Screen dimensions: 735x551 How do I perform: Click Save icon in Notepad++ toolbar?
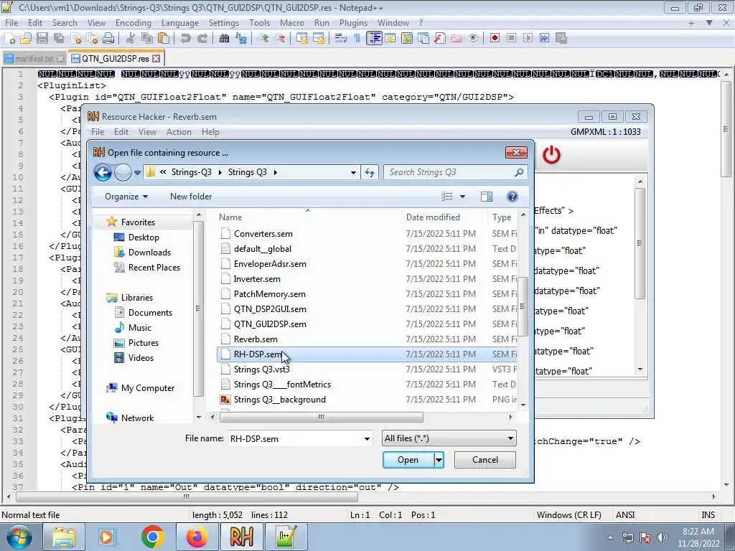click(42, 39)
